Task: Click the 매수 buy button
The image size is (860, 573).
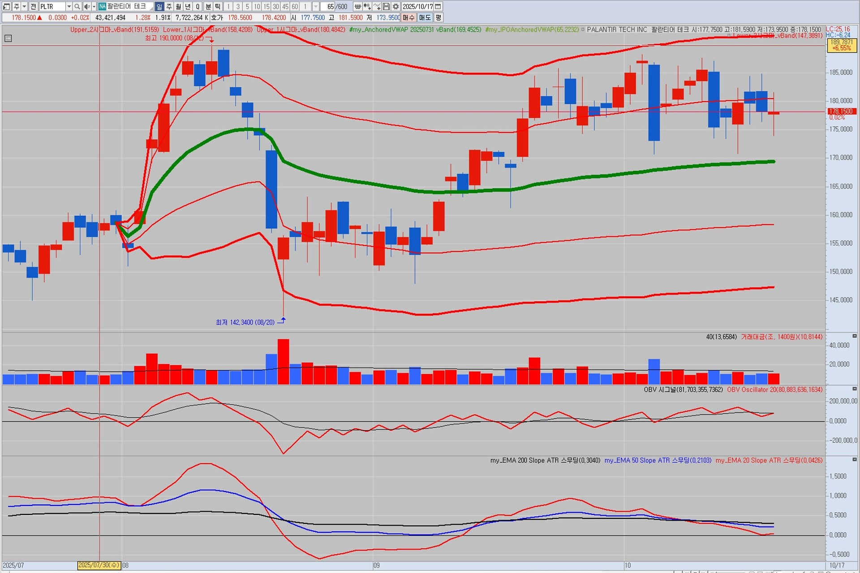Action: tap(408, 17)
